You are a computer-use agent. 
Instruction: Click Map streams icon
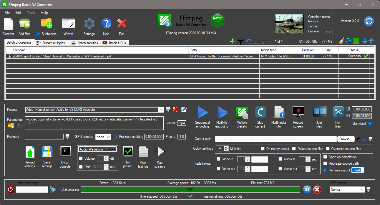coord(160,152)
